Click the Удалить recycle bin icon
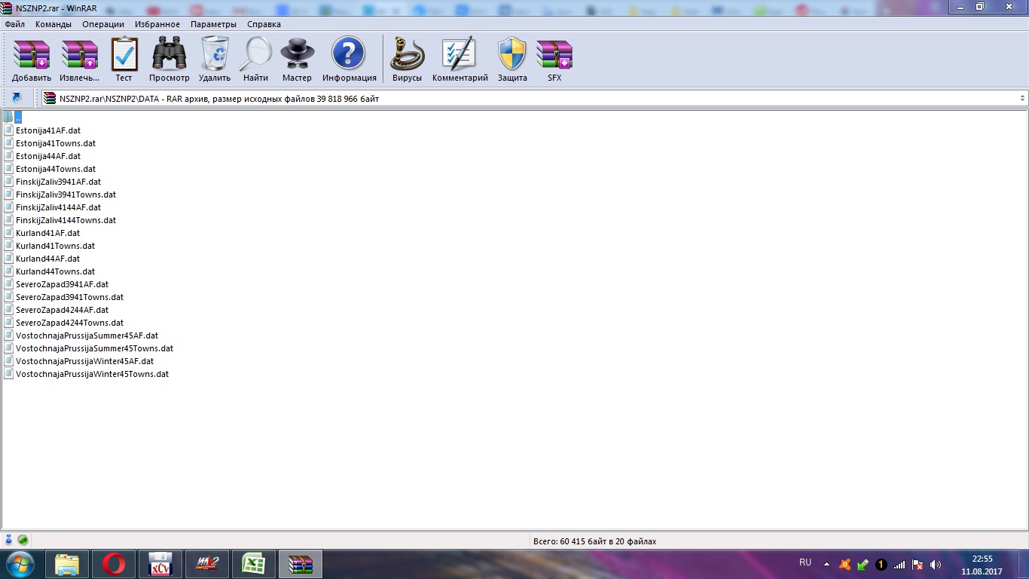 point(215,60)
